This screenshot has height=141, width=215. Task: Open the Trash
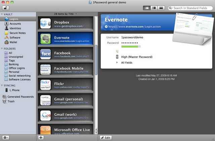[x=18, y=101]
